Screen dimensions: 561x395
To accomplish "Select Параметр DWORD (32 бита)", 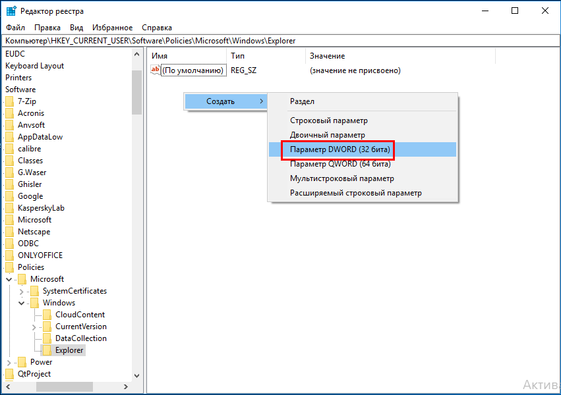I will coord(363,149).
